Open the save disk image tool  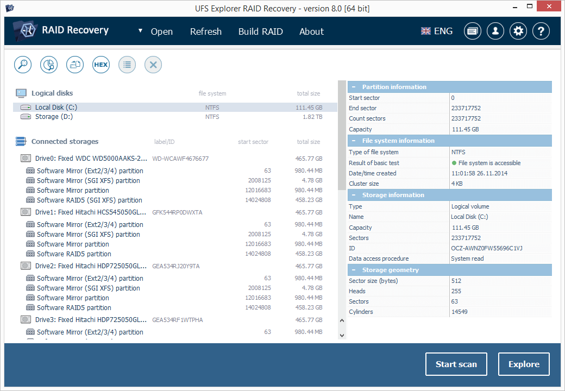74,64
